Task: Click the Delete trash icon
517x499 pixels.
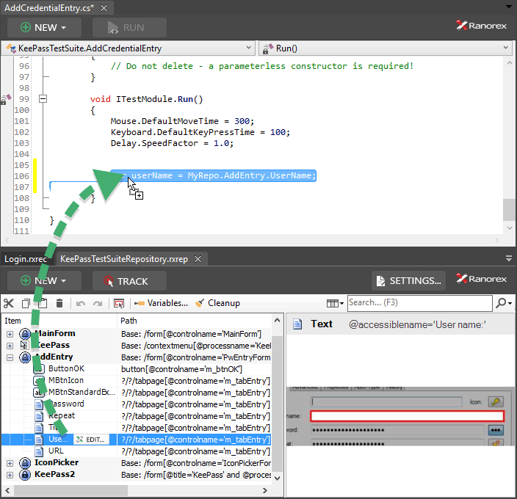Action: (59, 303)
